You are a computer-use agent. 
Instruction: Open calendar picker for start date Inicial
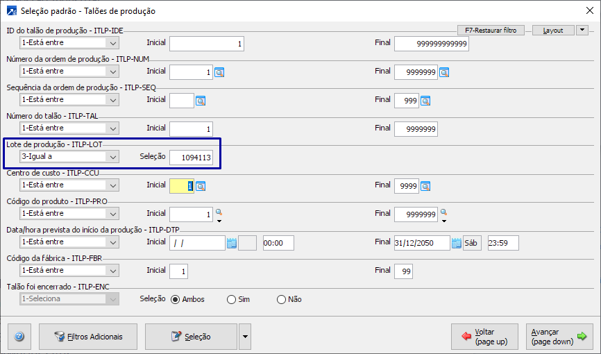(232, 243)
